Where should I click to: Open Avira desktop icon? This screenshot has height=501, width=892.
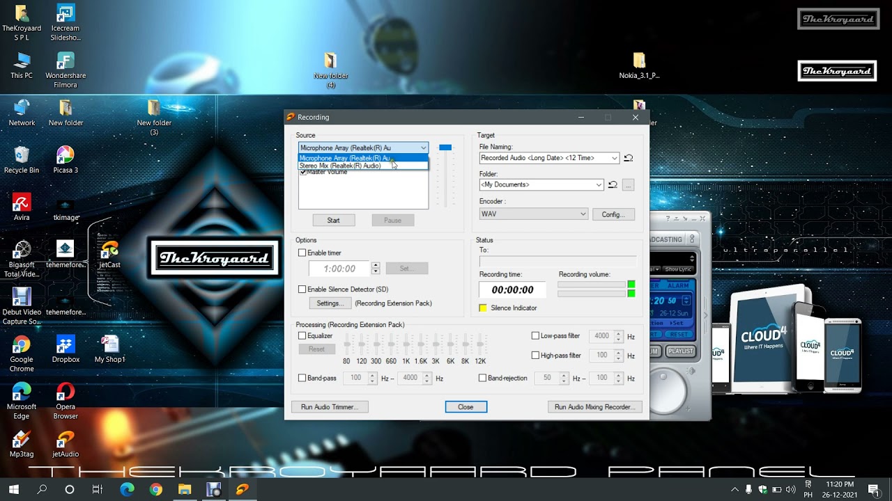coord(22,207)
